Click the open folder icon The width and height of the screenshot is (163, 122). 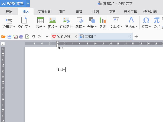pos(4,37)
